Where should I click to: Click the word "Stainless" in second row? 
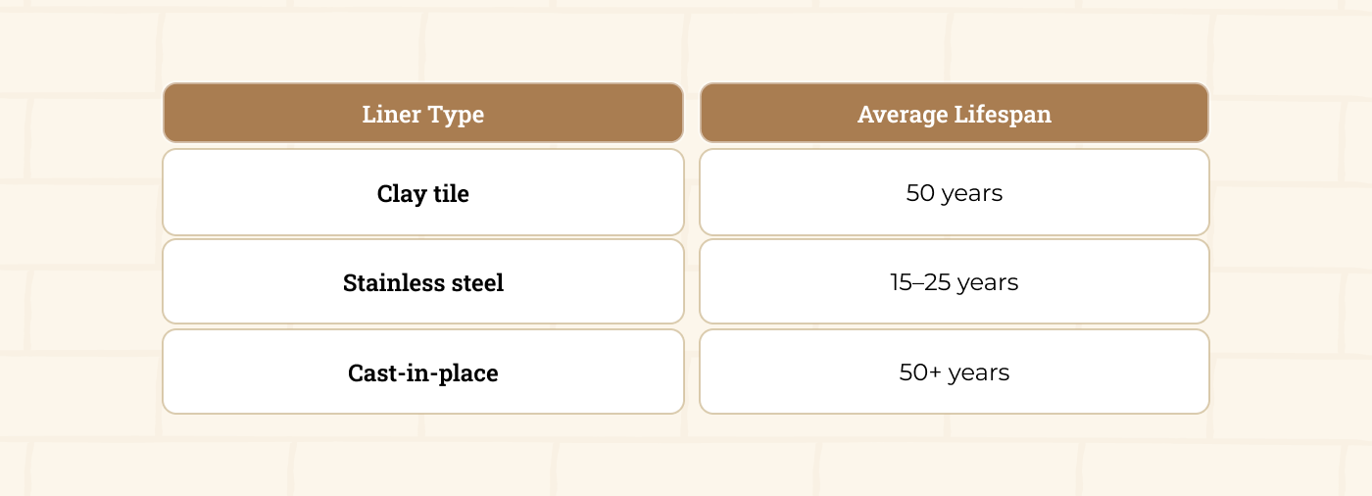click(x=389, y=283)
